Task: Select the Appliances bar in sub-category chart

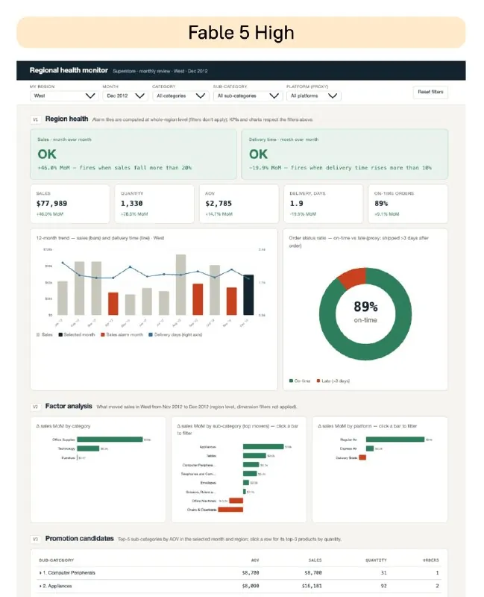Action: (263, 446)
